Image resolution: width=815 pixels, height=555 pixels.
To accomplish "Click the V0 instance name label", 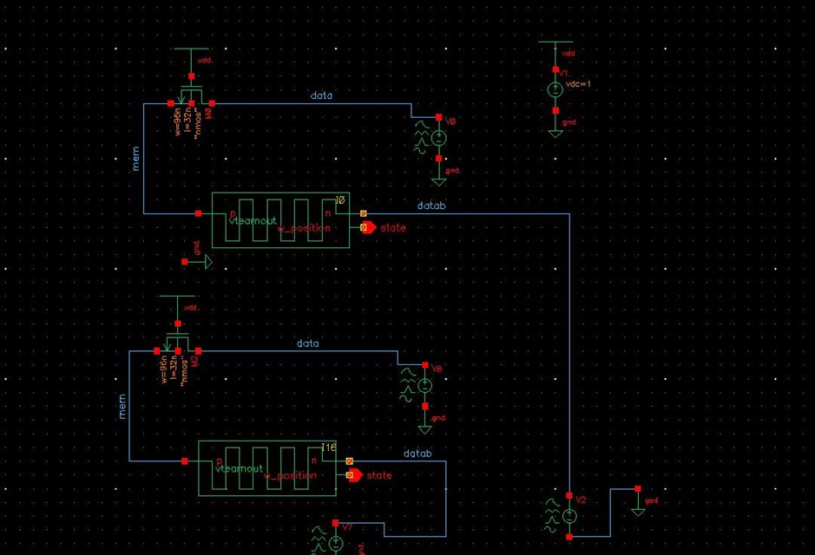I will point(450,121).
